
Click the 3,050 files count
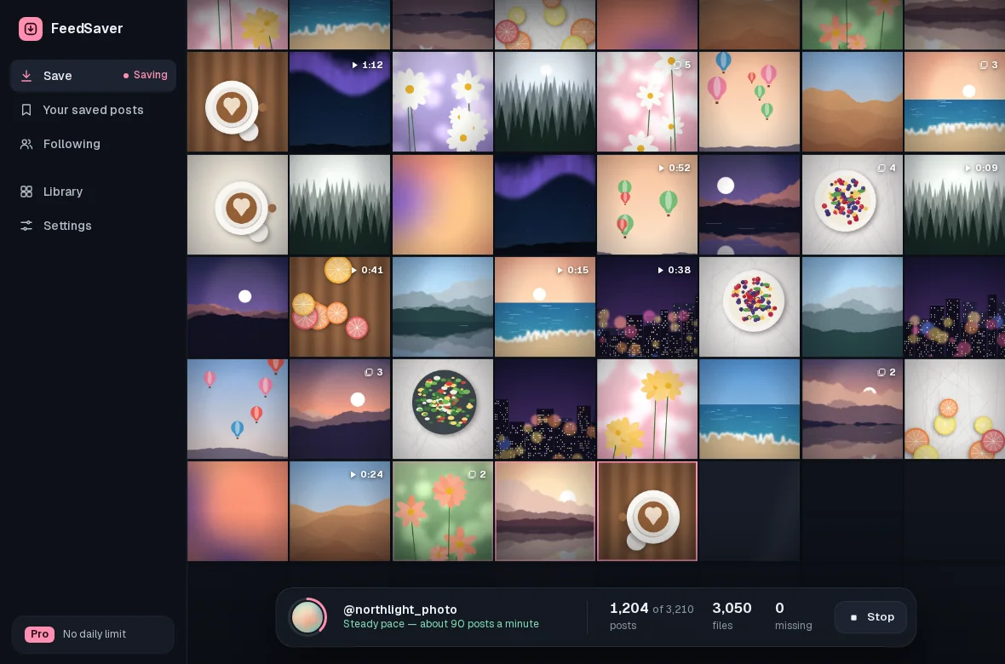tap(732, 608)
